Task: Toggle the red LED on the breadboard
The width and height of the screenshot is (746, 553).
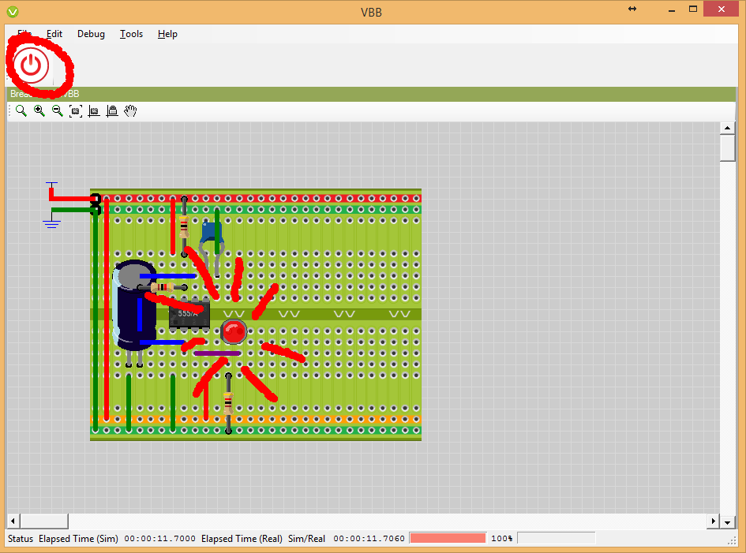Action: [x=234, y=332]
